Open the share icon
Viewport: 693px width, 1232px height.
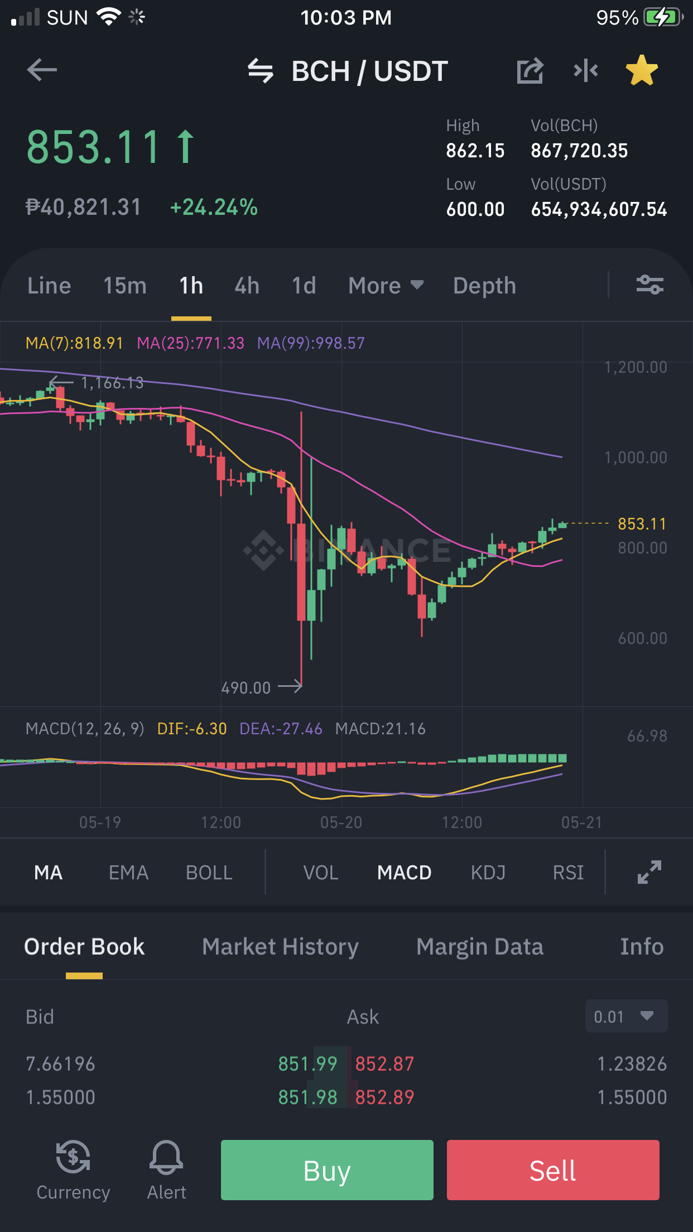pyautogui.click(x=530, y=71)
